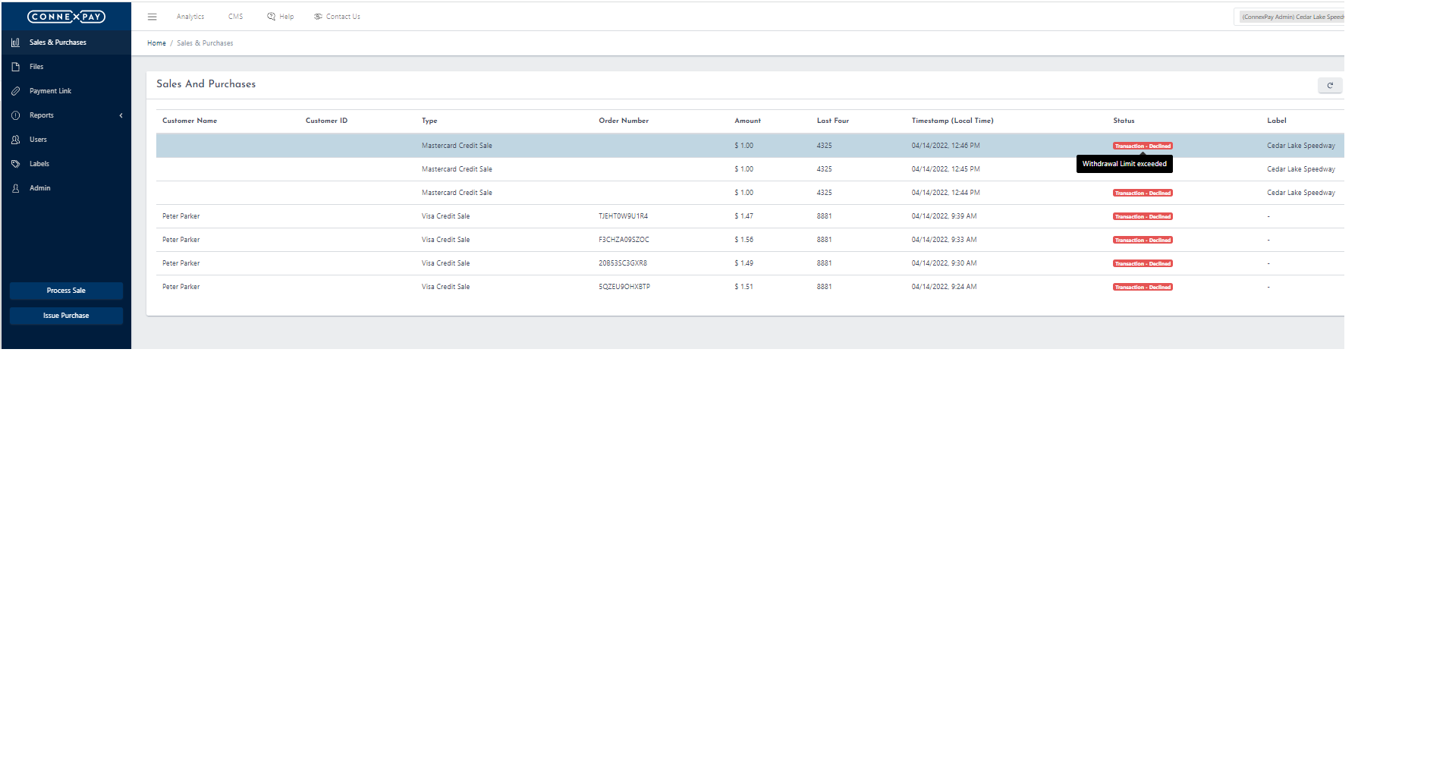
Task: Open Admin in the sidebar
Action: tap(66, 188)
